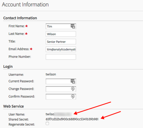Click the Account Information page title
Screen dimensions: 143x128
[25, 4]
